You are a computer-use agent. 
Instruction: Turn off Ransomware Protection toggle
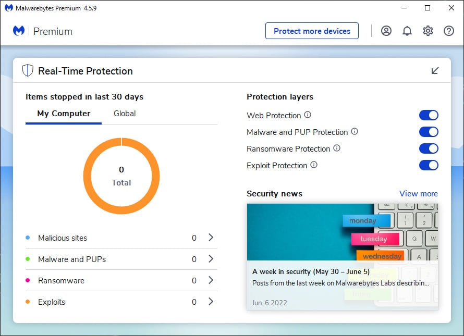429,149
